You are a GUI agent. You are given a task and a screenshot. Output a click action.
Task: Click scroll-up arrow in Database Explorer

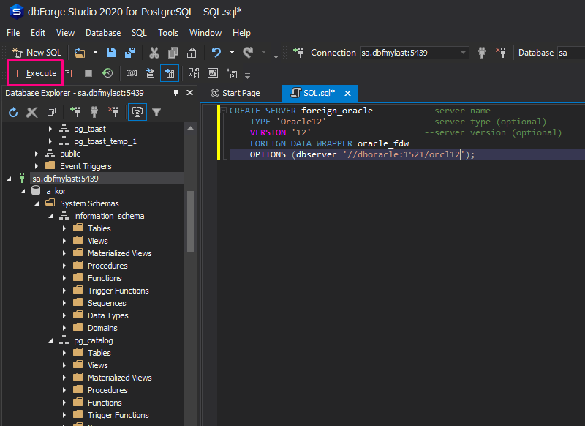(190, 128)
